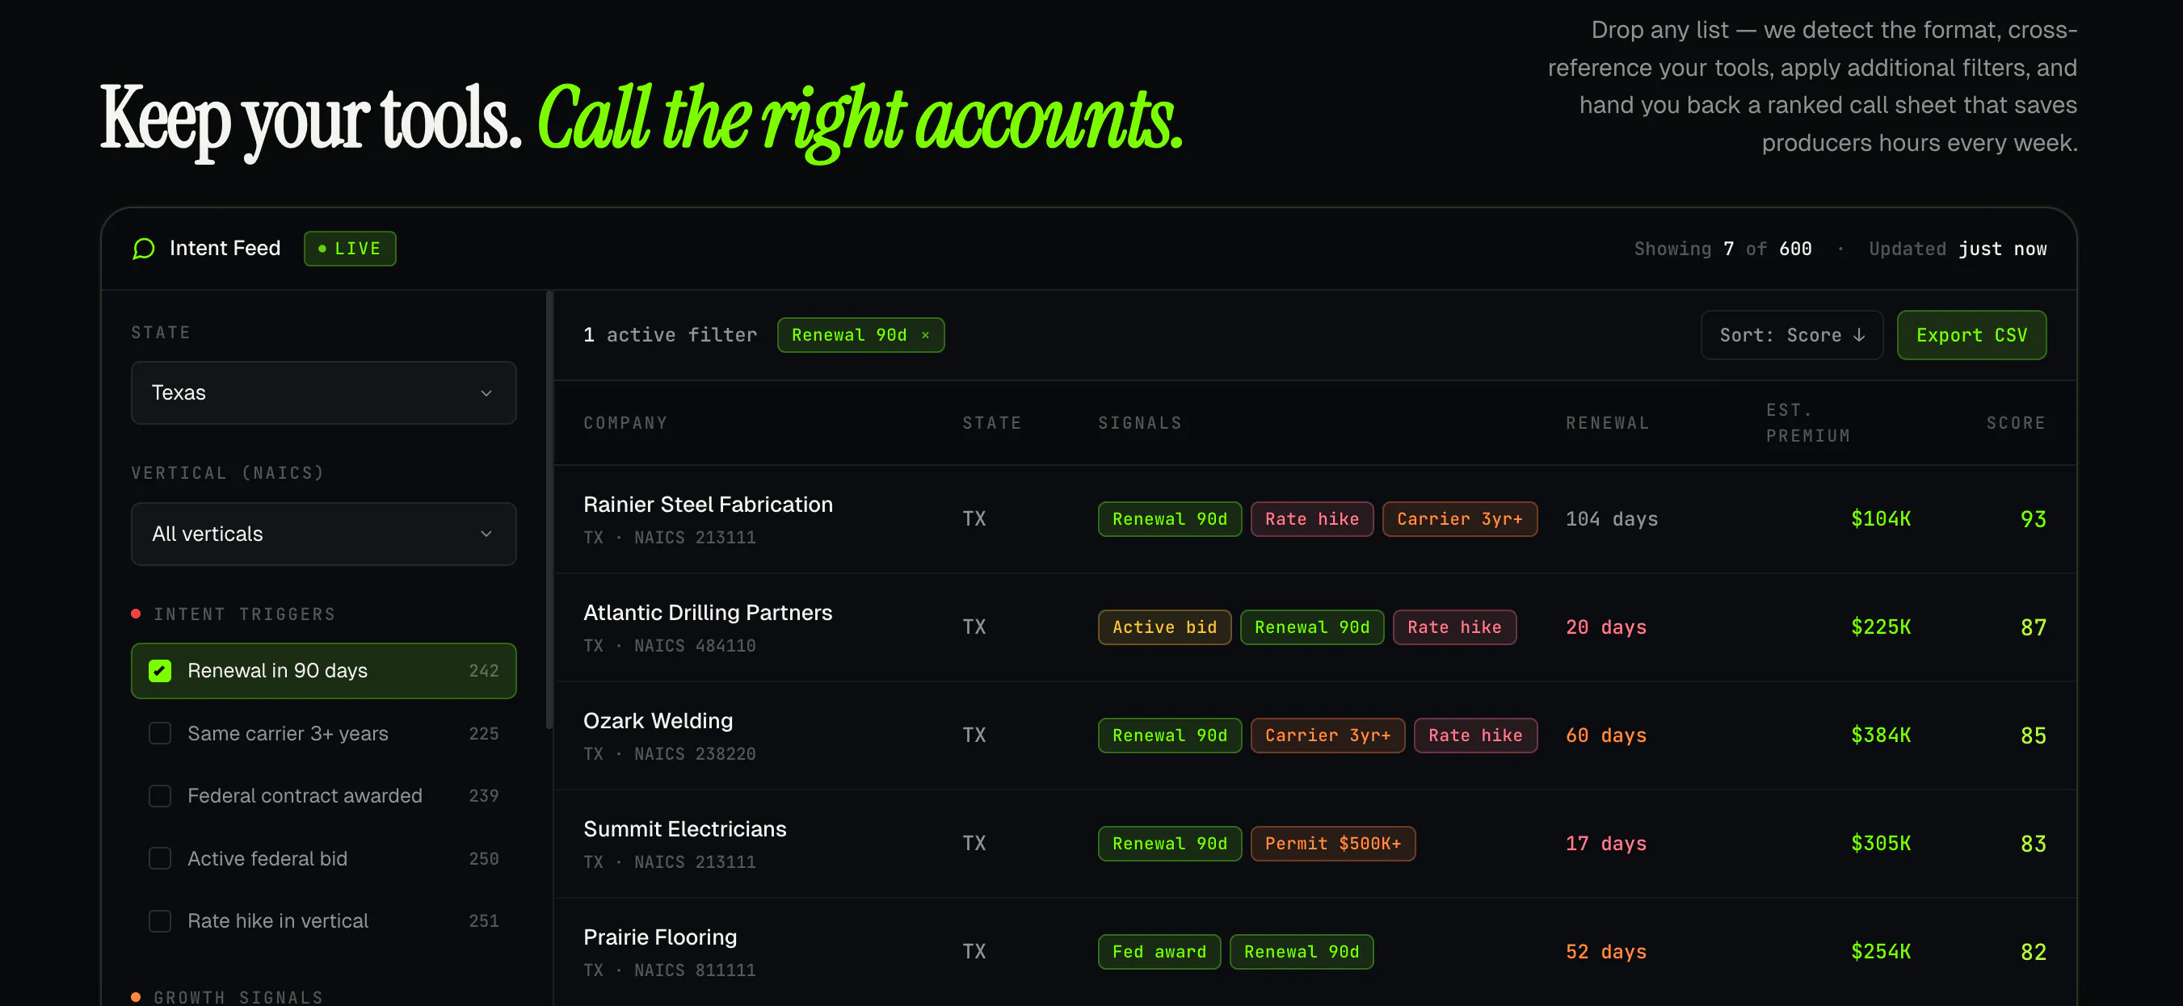The width and height of the screenshot is (2183, 1006).
Task: Select Prairie Flooring company name
Action: click(660, 937)
